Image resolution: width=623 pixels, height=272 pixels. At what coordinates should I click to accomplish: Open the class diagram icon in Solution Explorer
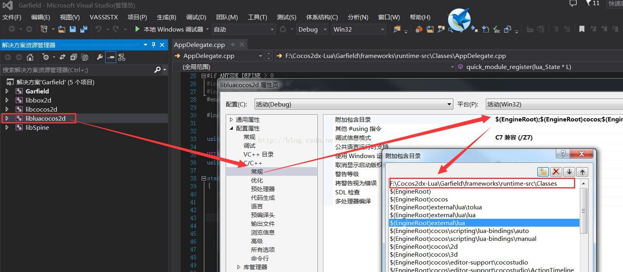122,57
